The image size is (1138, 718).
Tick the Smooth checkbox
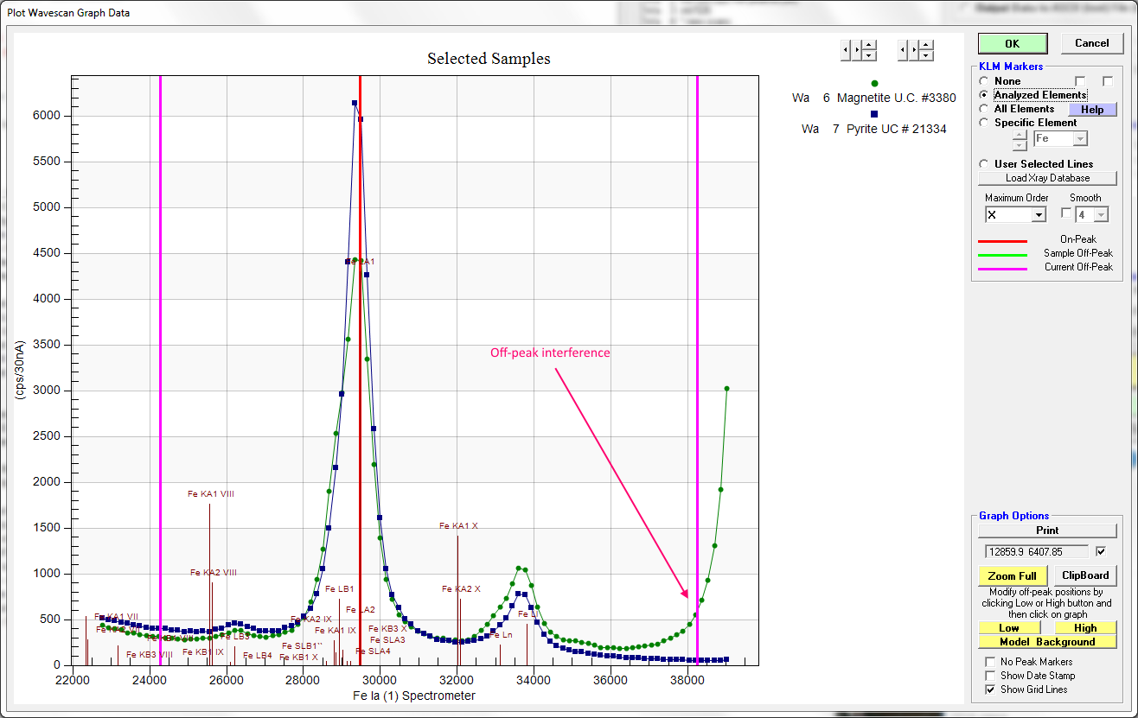[1066, 213]
